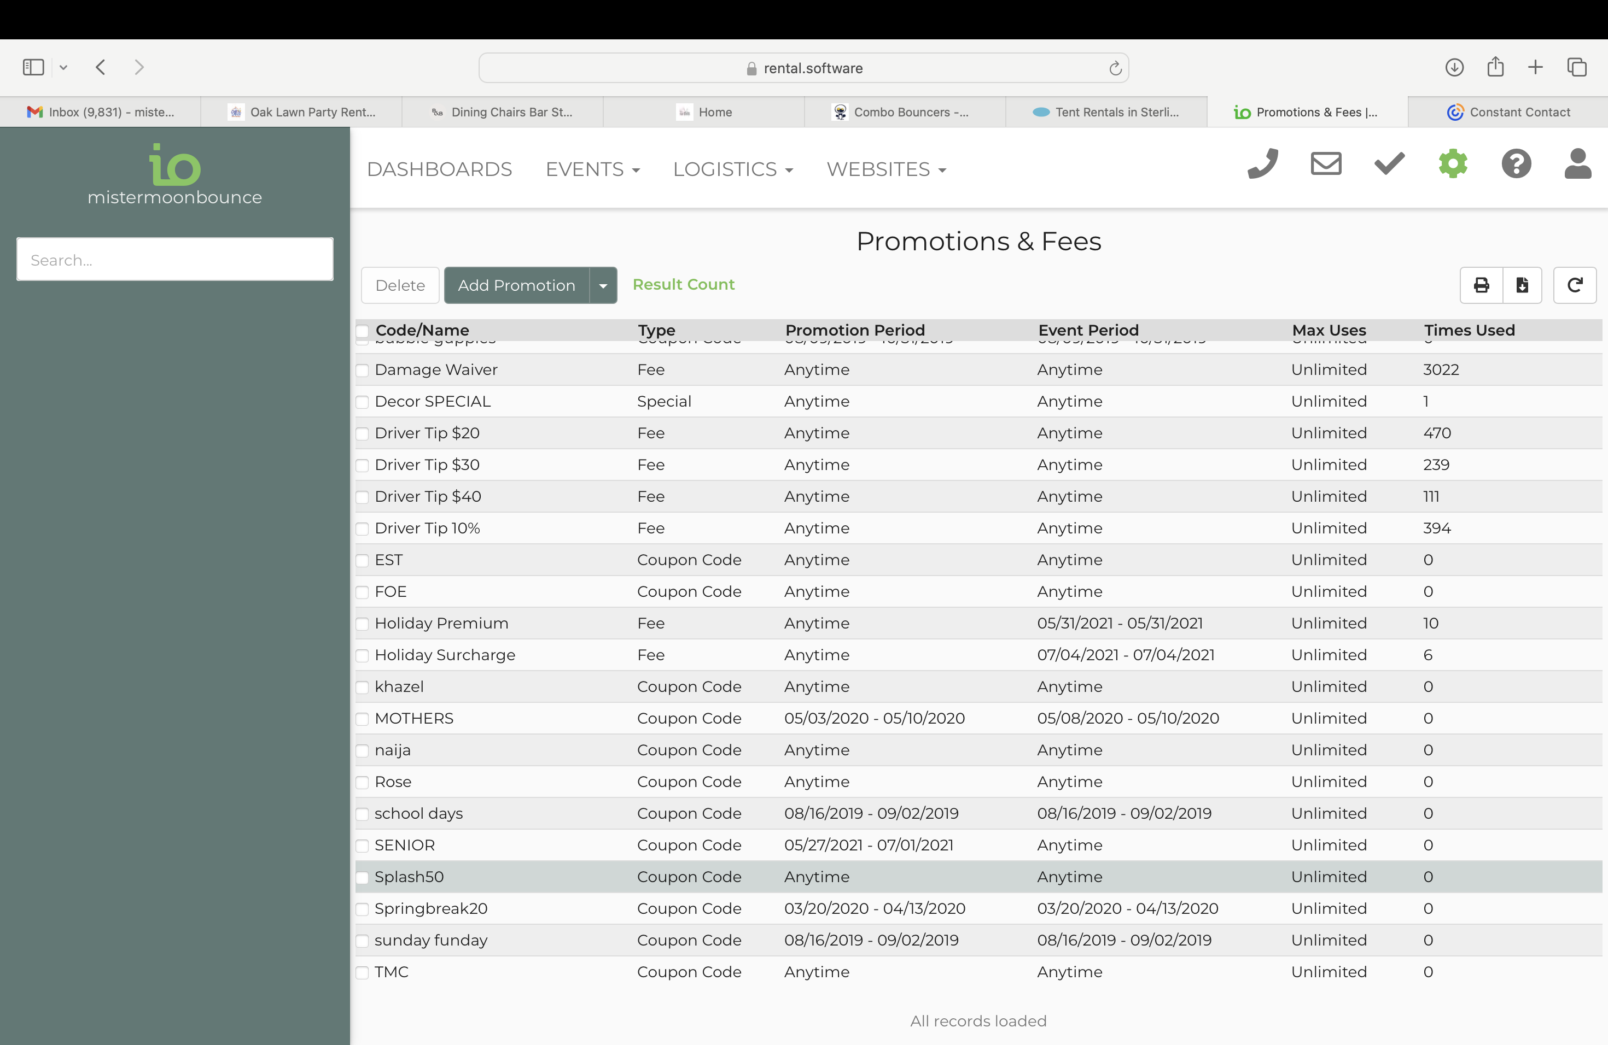The image size is (1608, 1045).
Task: Expand the LOGISTICS menu in the navigation
Action: [733, 169]
